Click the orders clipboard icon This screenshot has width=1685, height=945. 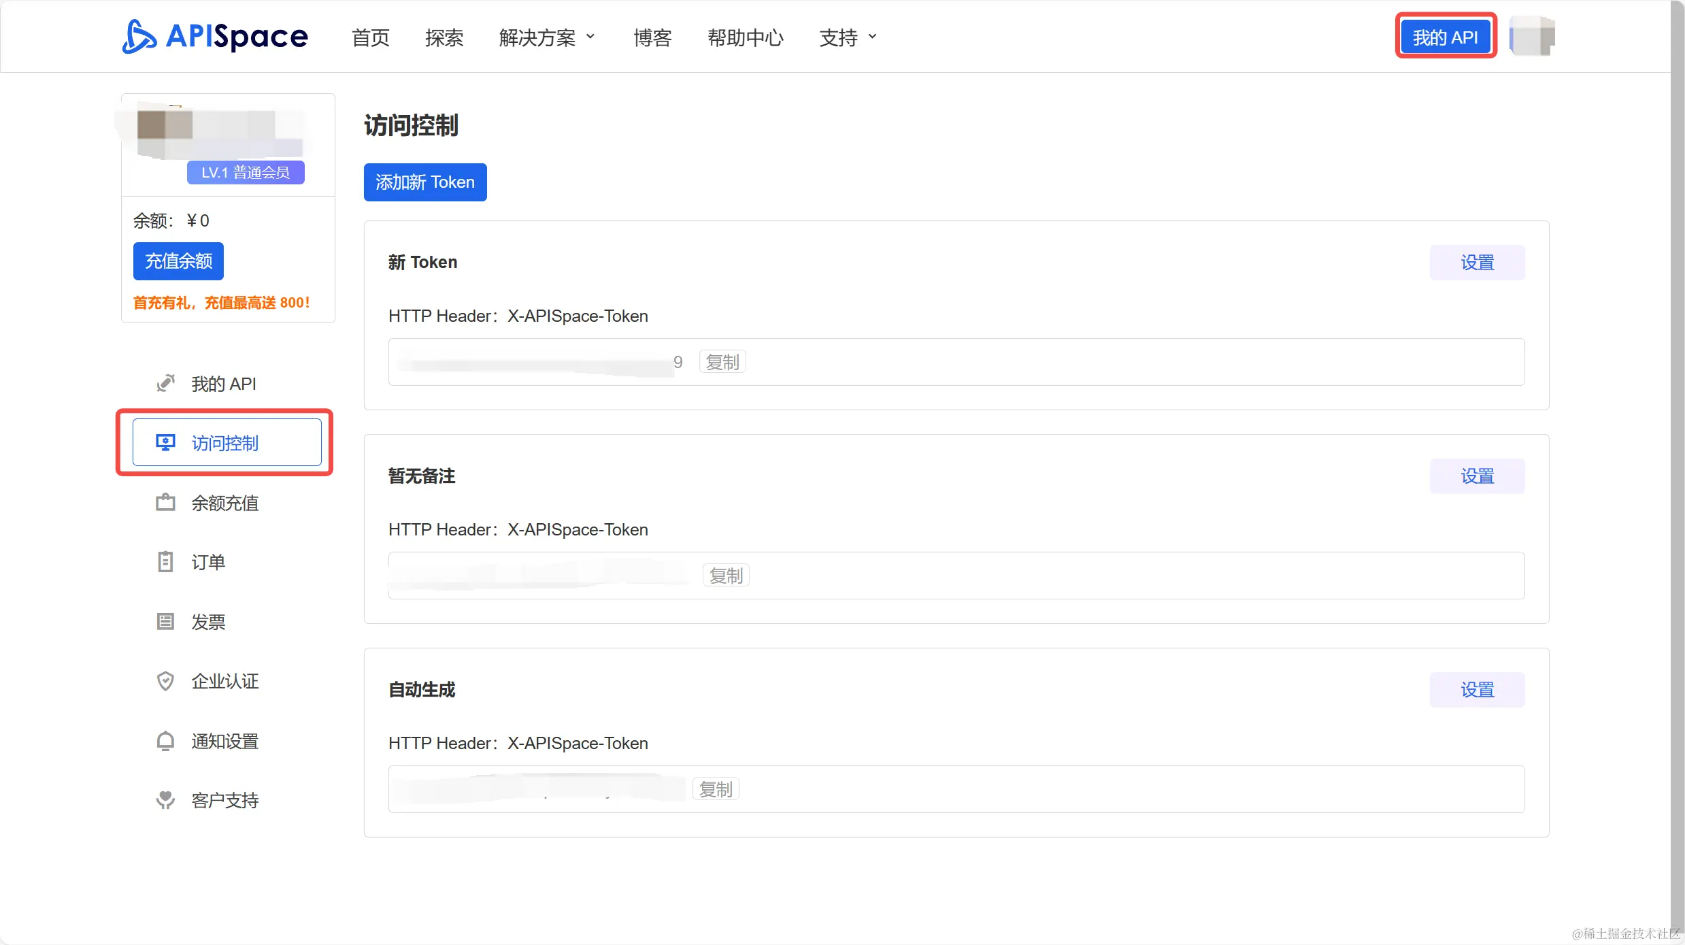(x=165, y=562)
